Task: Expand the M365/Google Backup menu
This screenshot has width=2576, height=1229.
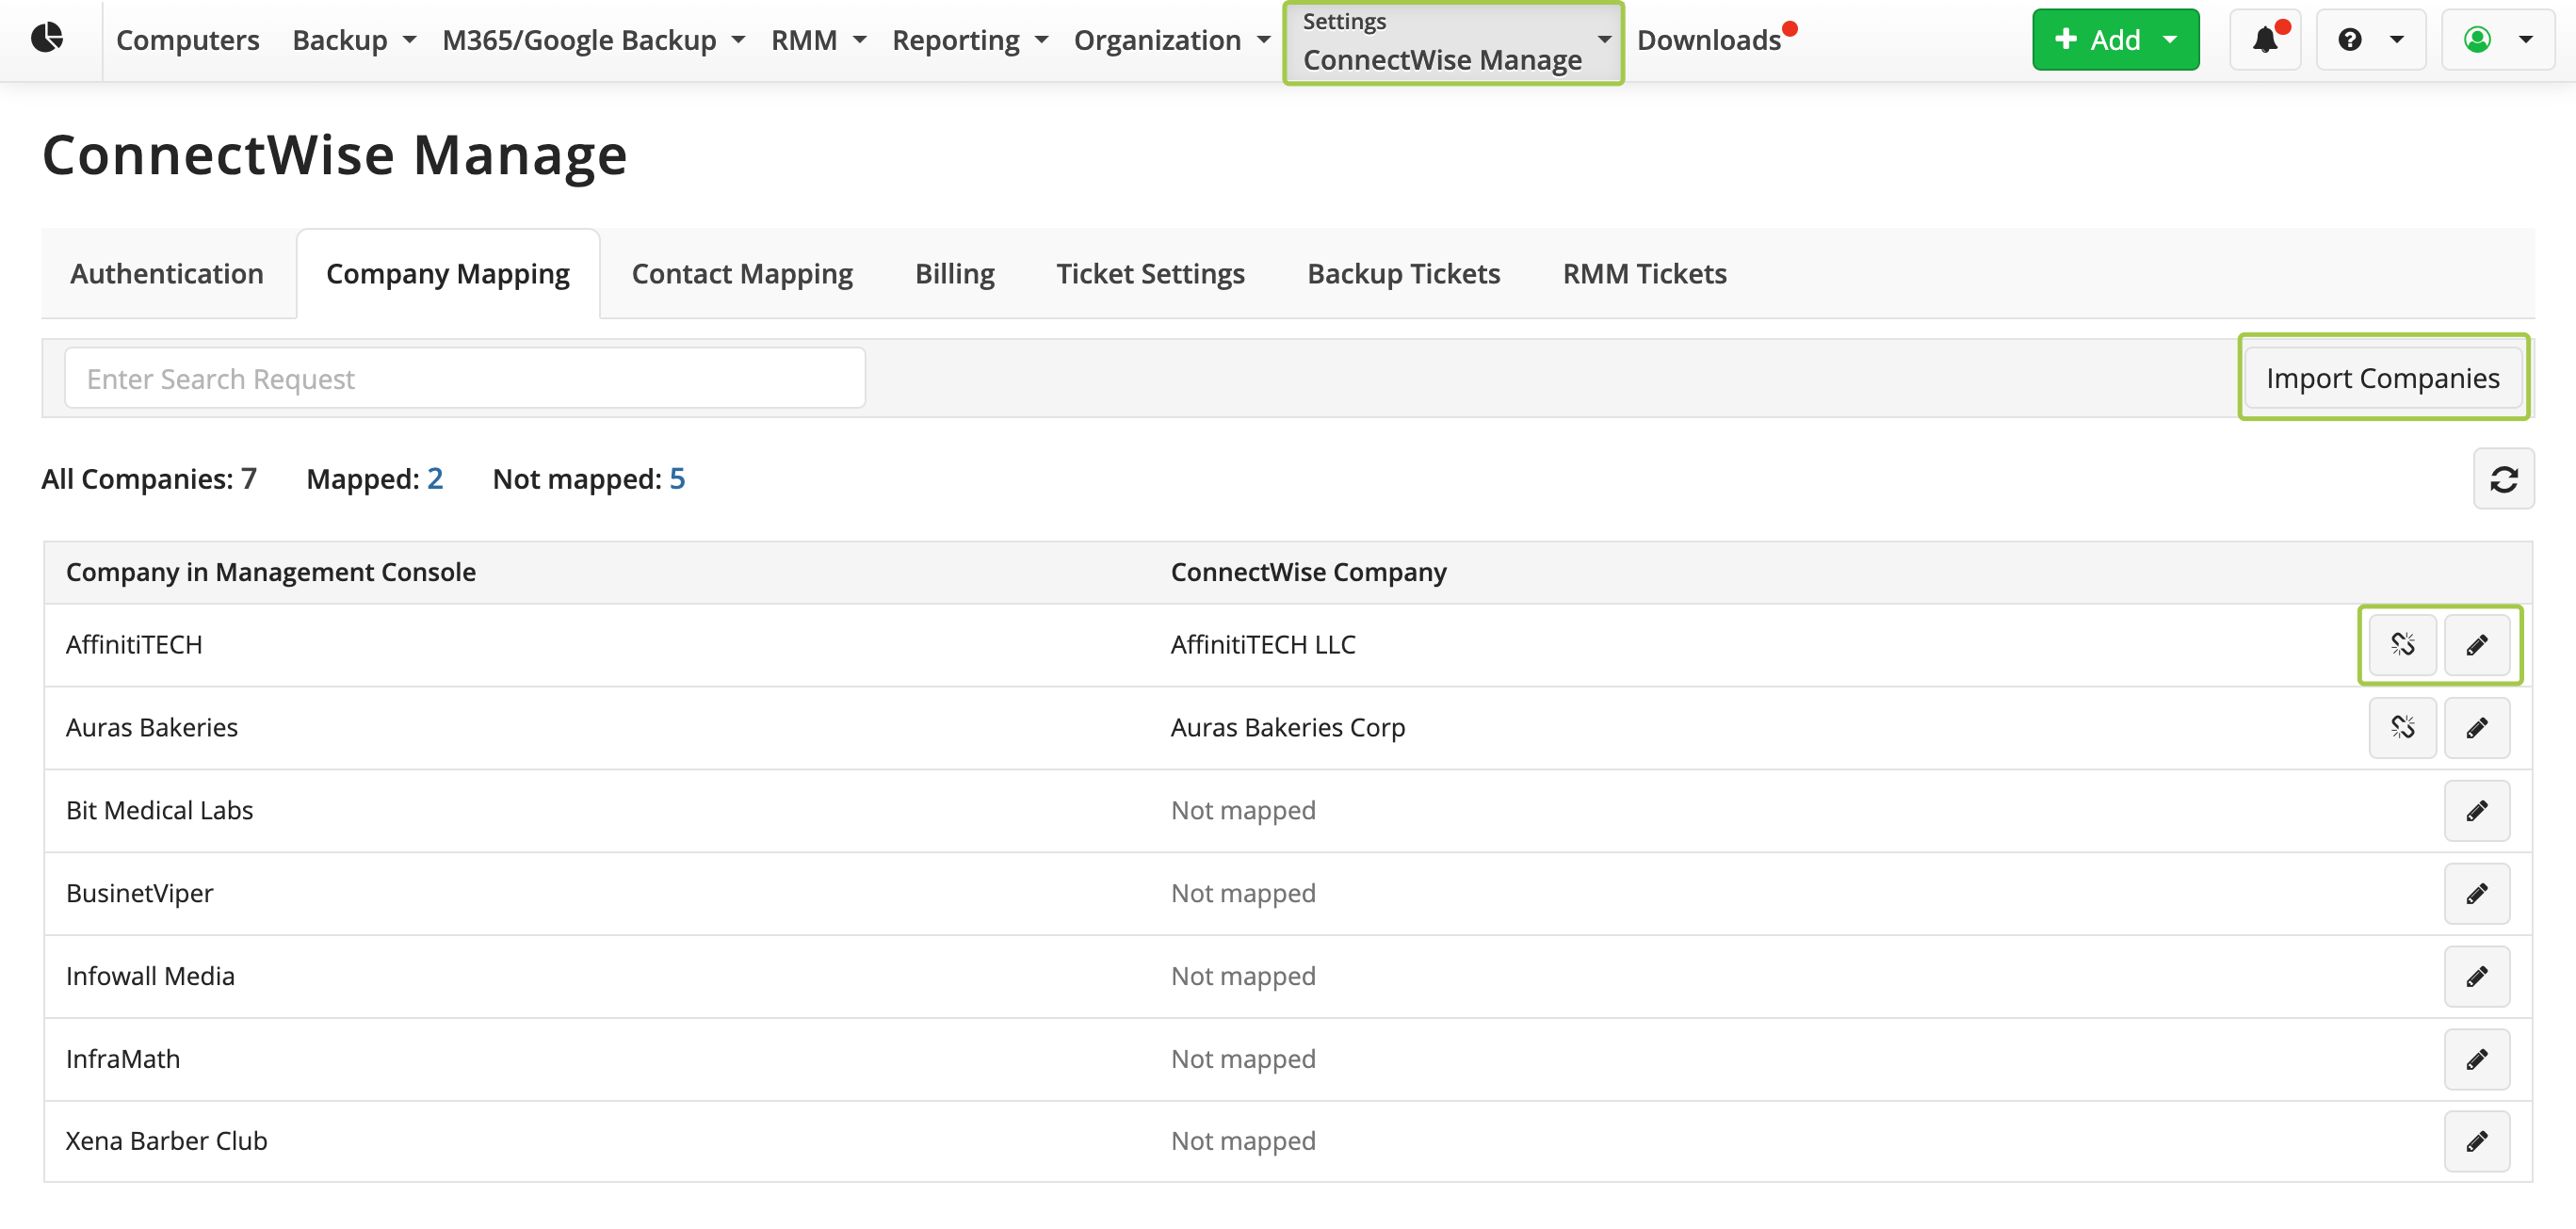Action: click(x=594, y=40)
